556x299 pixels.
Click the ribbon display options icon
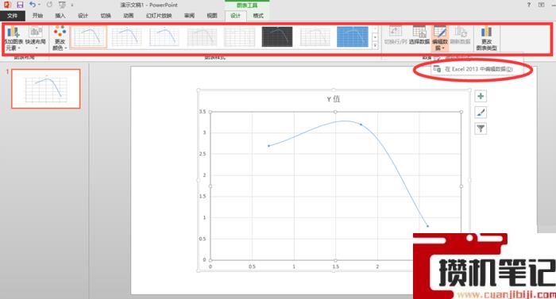point(541,5)
